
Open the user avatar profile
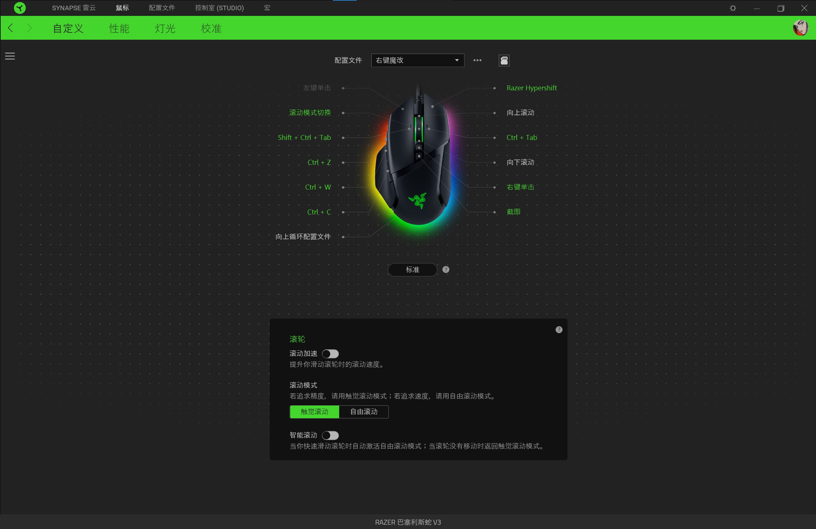800,28
